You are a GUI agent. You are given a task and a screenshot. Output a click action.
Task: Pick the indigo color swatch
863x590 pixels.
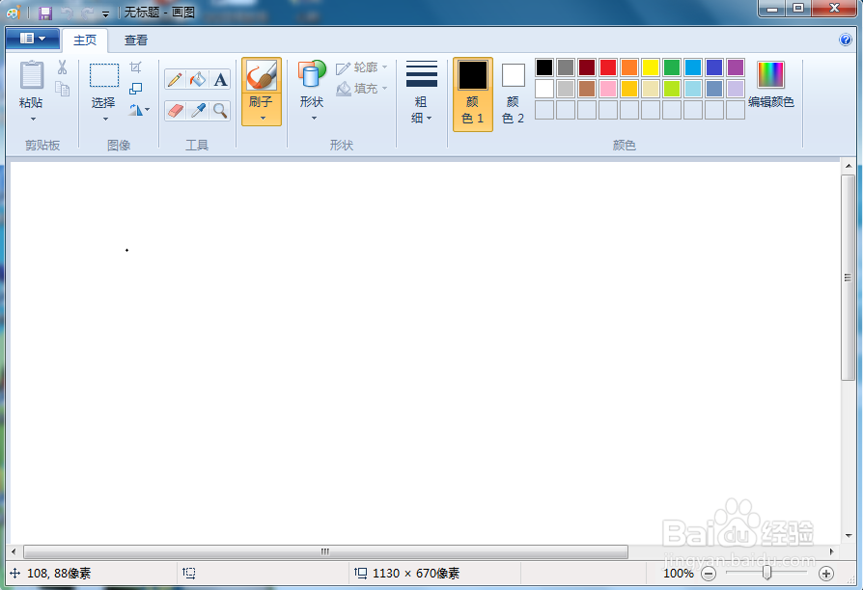click(714, 67)
